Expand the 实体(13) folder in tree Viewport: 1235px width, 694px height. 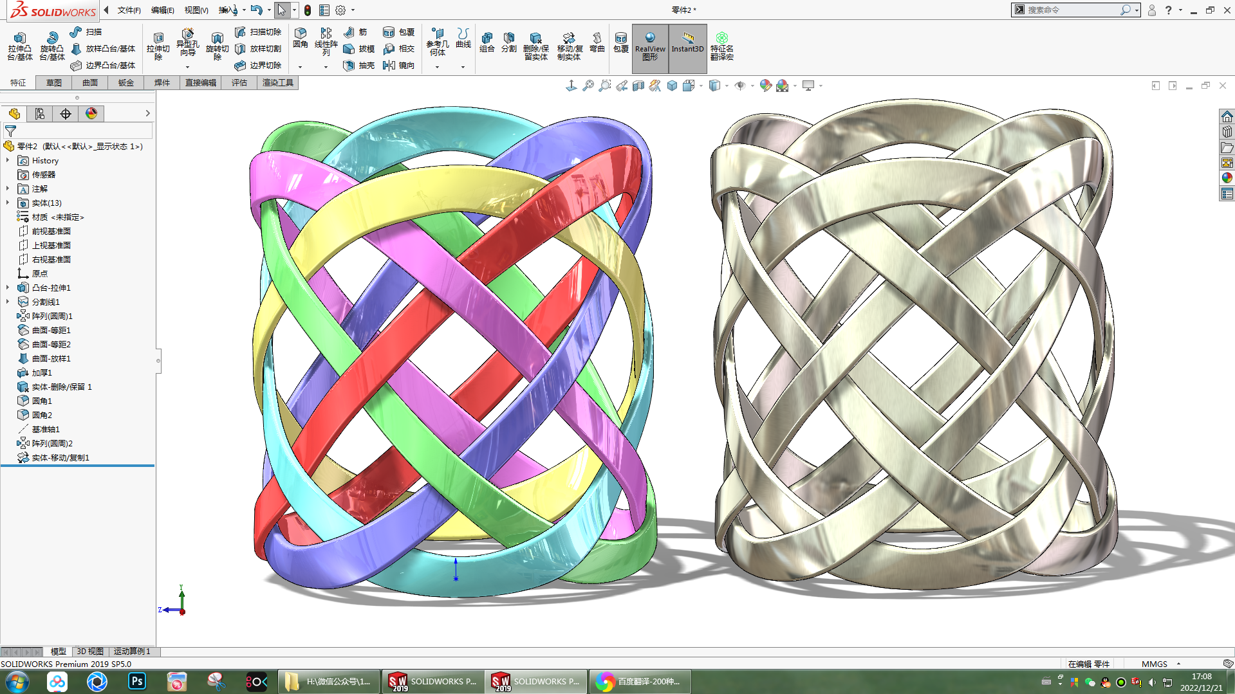coord(6,203)
